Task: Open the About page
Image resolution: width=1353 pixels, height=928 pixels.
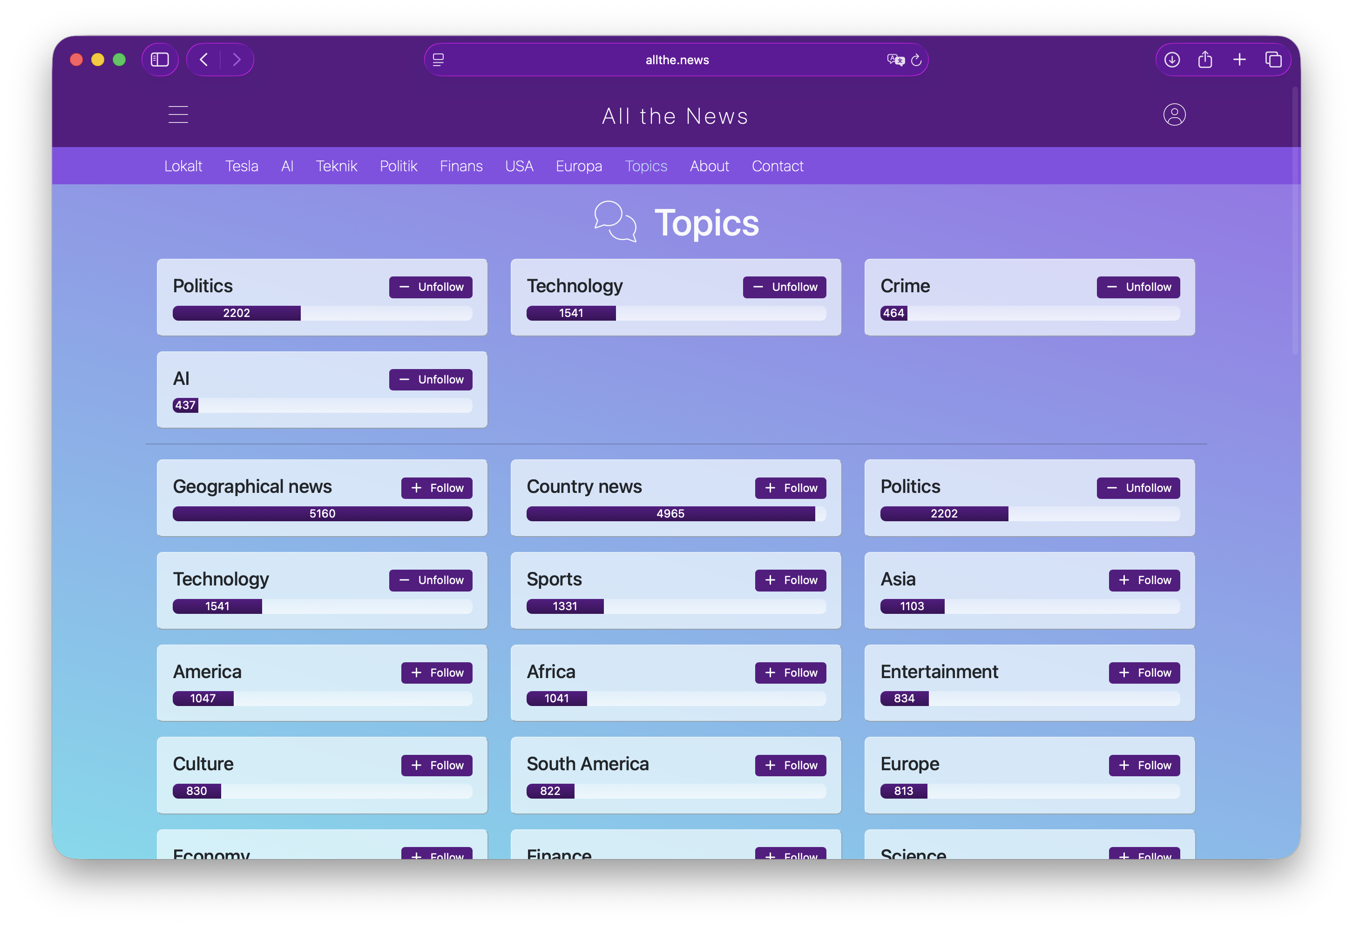Action: click(709, 166)
